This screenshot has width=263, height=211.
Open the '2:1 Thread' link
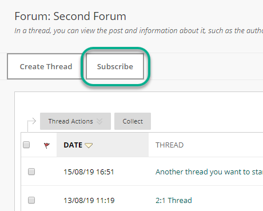point(174,201)
